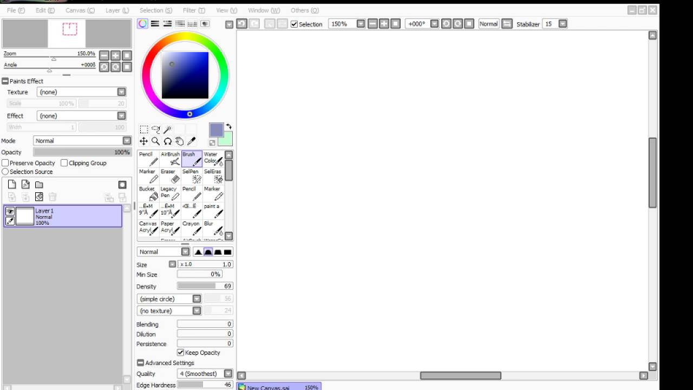Click the undo arrow in top toolbar
This screenshot has height=390, width=693.
pos(241,24)
